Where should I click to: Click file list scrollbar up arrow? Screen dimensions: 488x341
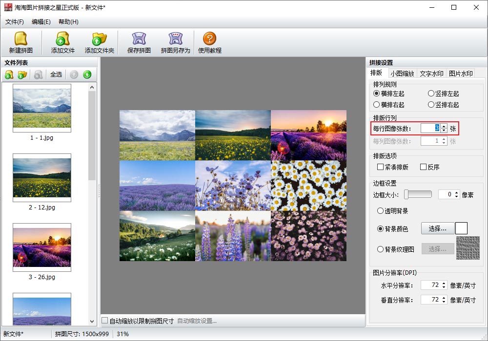pos(92,87)
